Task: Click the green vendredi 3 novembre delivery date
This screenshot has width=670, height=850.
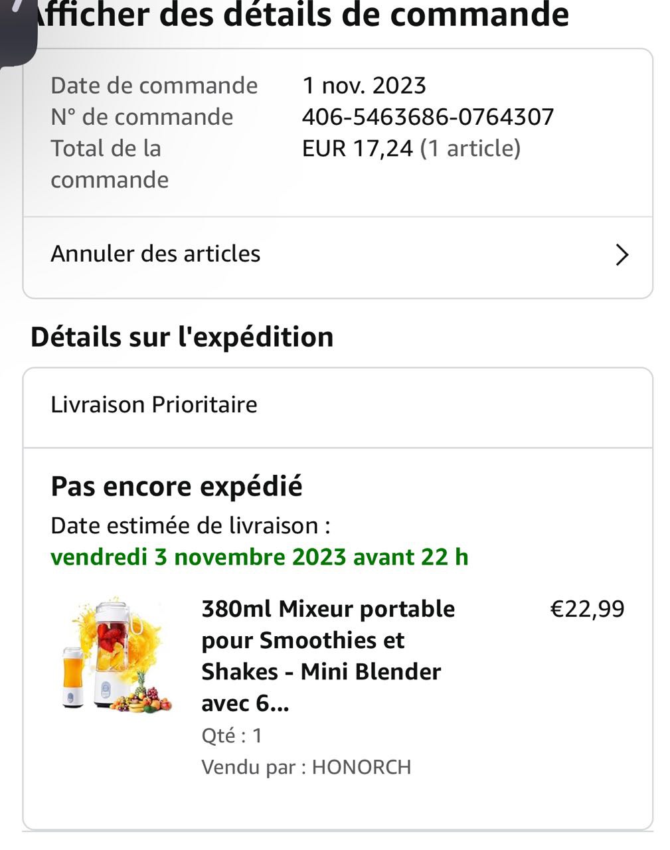Action: pos(260,556)
